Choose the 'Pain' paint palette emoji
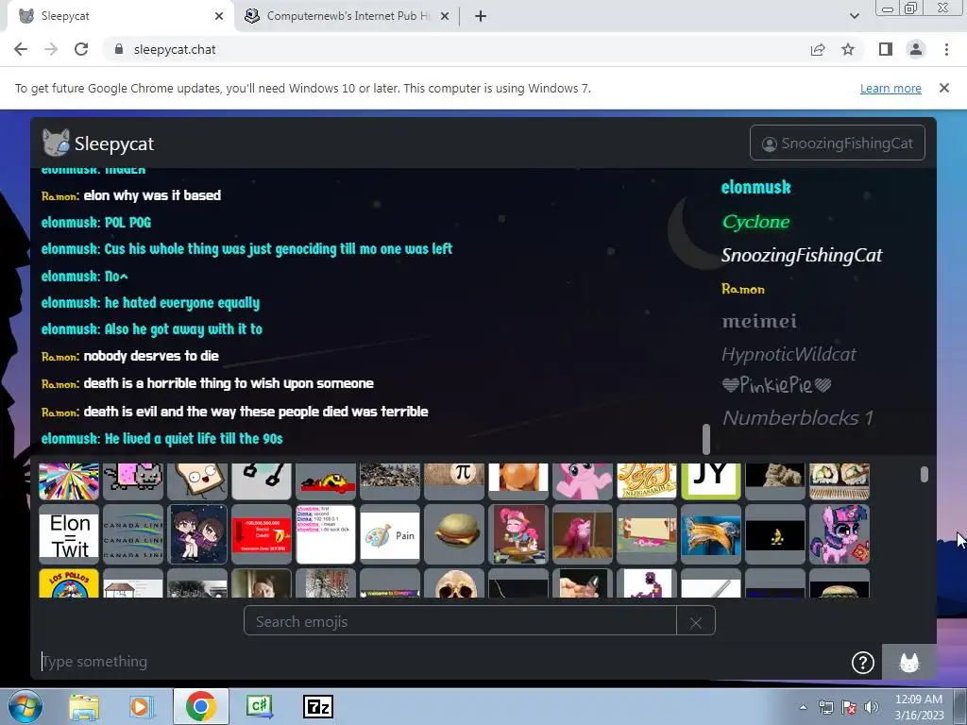967x725 pixels. pos(390,534)
